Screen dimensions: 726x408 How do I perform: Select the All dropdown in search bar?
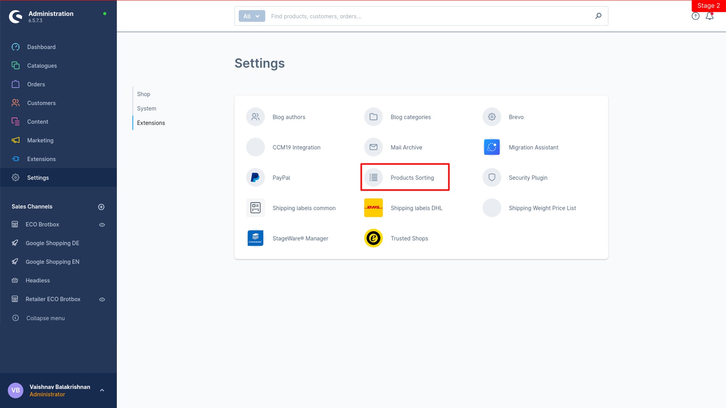(251, 16)
